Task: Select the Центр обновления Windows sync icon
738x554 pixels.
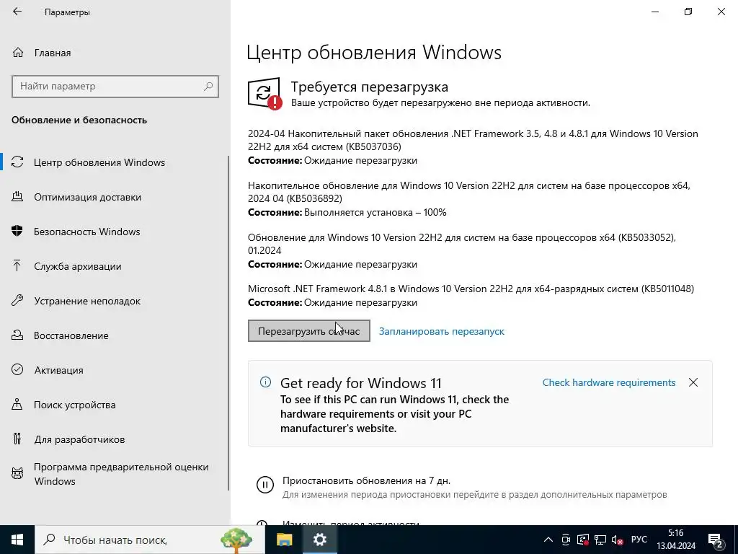Action: tap(17, 162)
